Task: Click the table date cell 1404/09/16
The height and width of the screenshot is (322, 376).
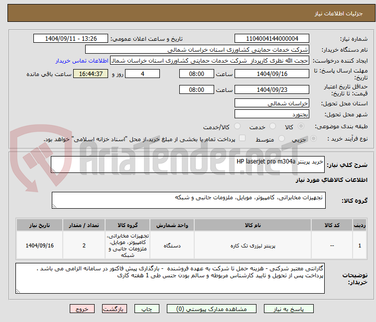Action: tap(39, 245)
